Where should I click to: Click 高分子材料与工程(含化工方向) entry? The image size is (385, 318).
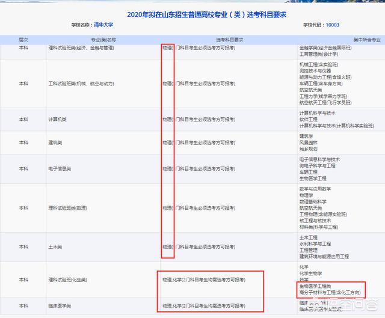click(330, 293)
